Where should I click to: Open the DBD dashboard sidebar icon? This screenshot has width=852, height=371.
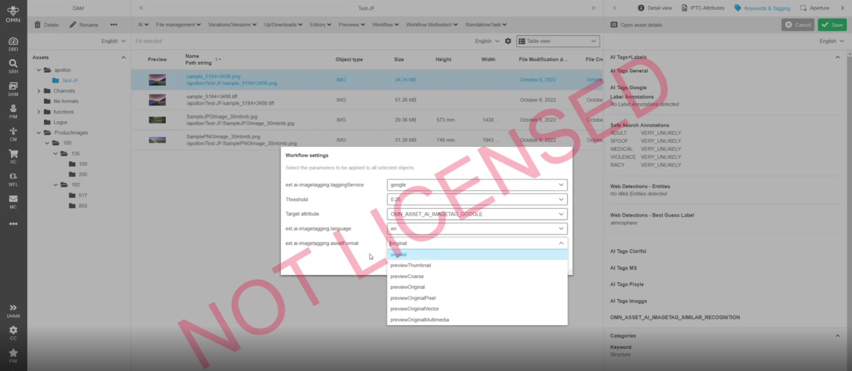[13, 44]
